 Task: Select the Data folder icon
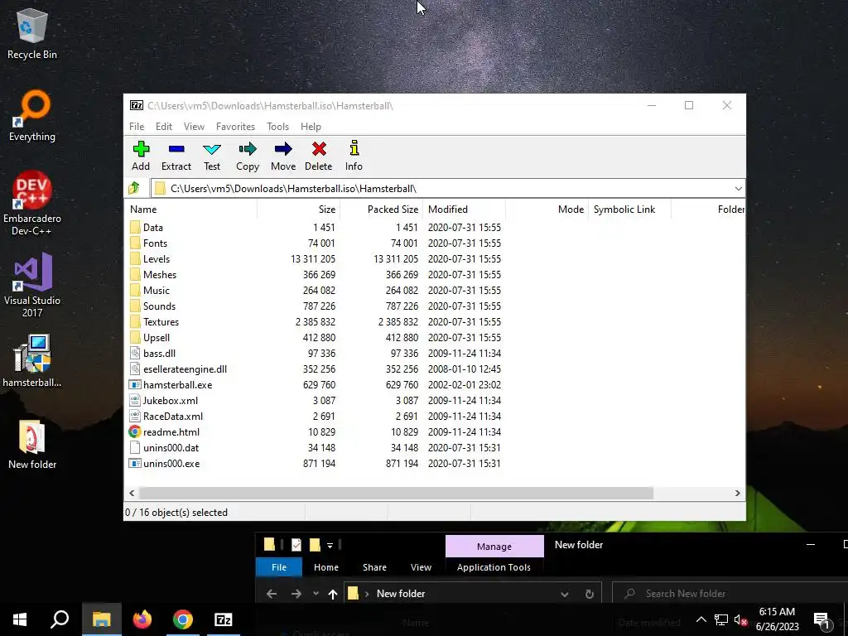pyautogui.click(x=135, y=227)
